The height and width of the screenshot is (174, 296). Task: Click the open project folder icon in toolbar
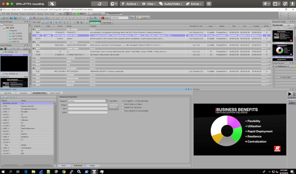coord(3,18)
